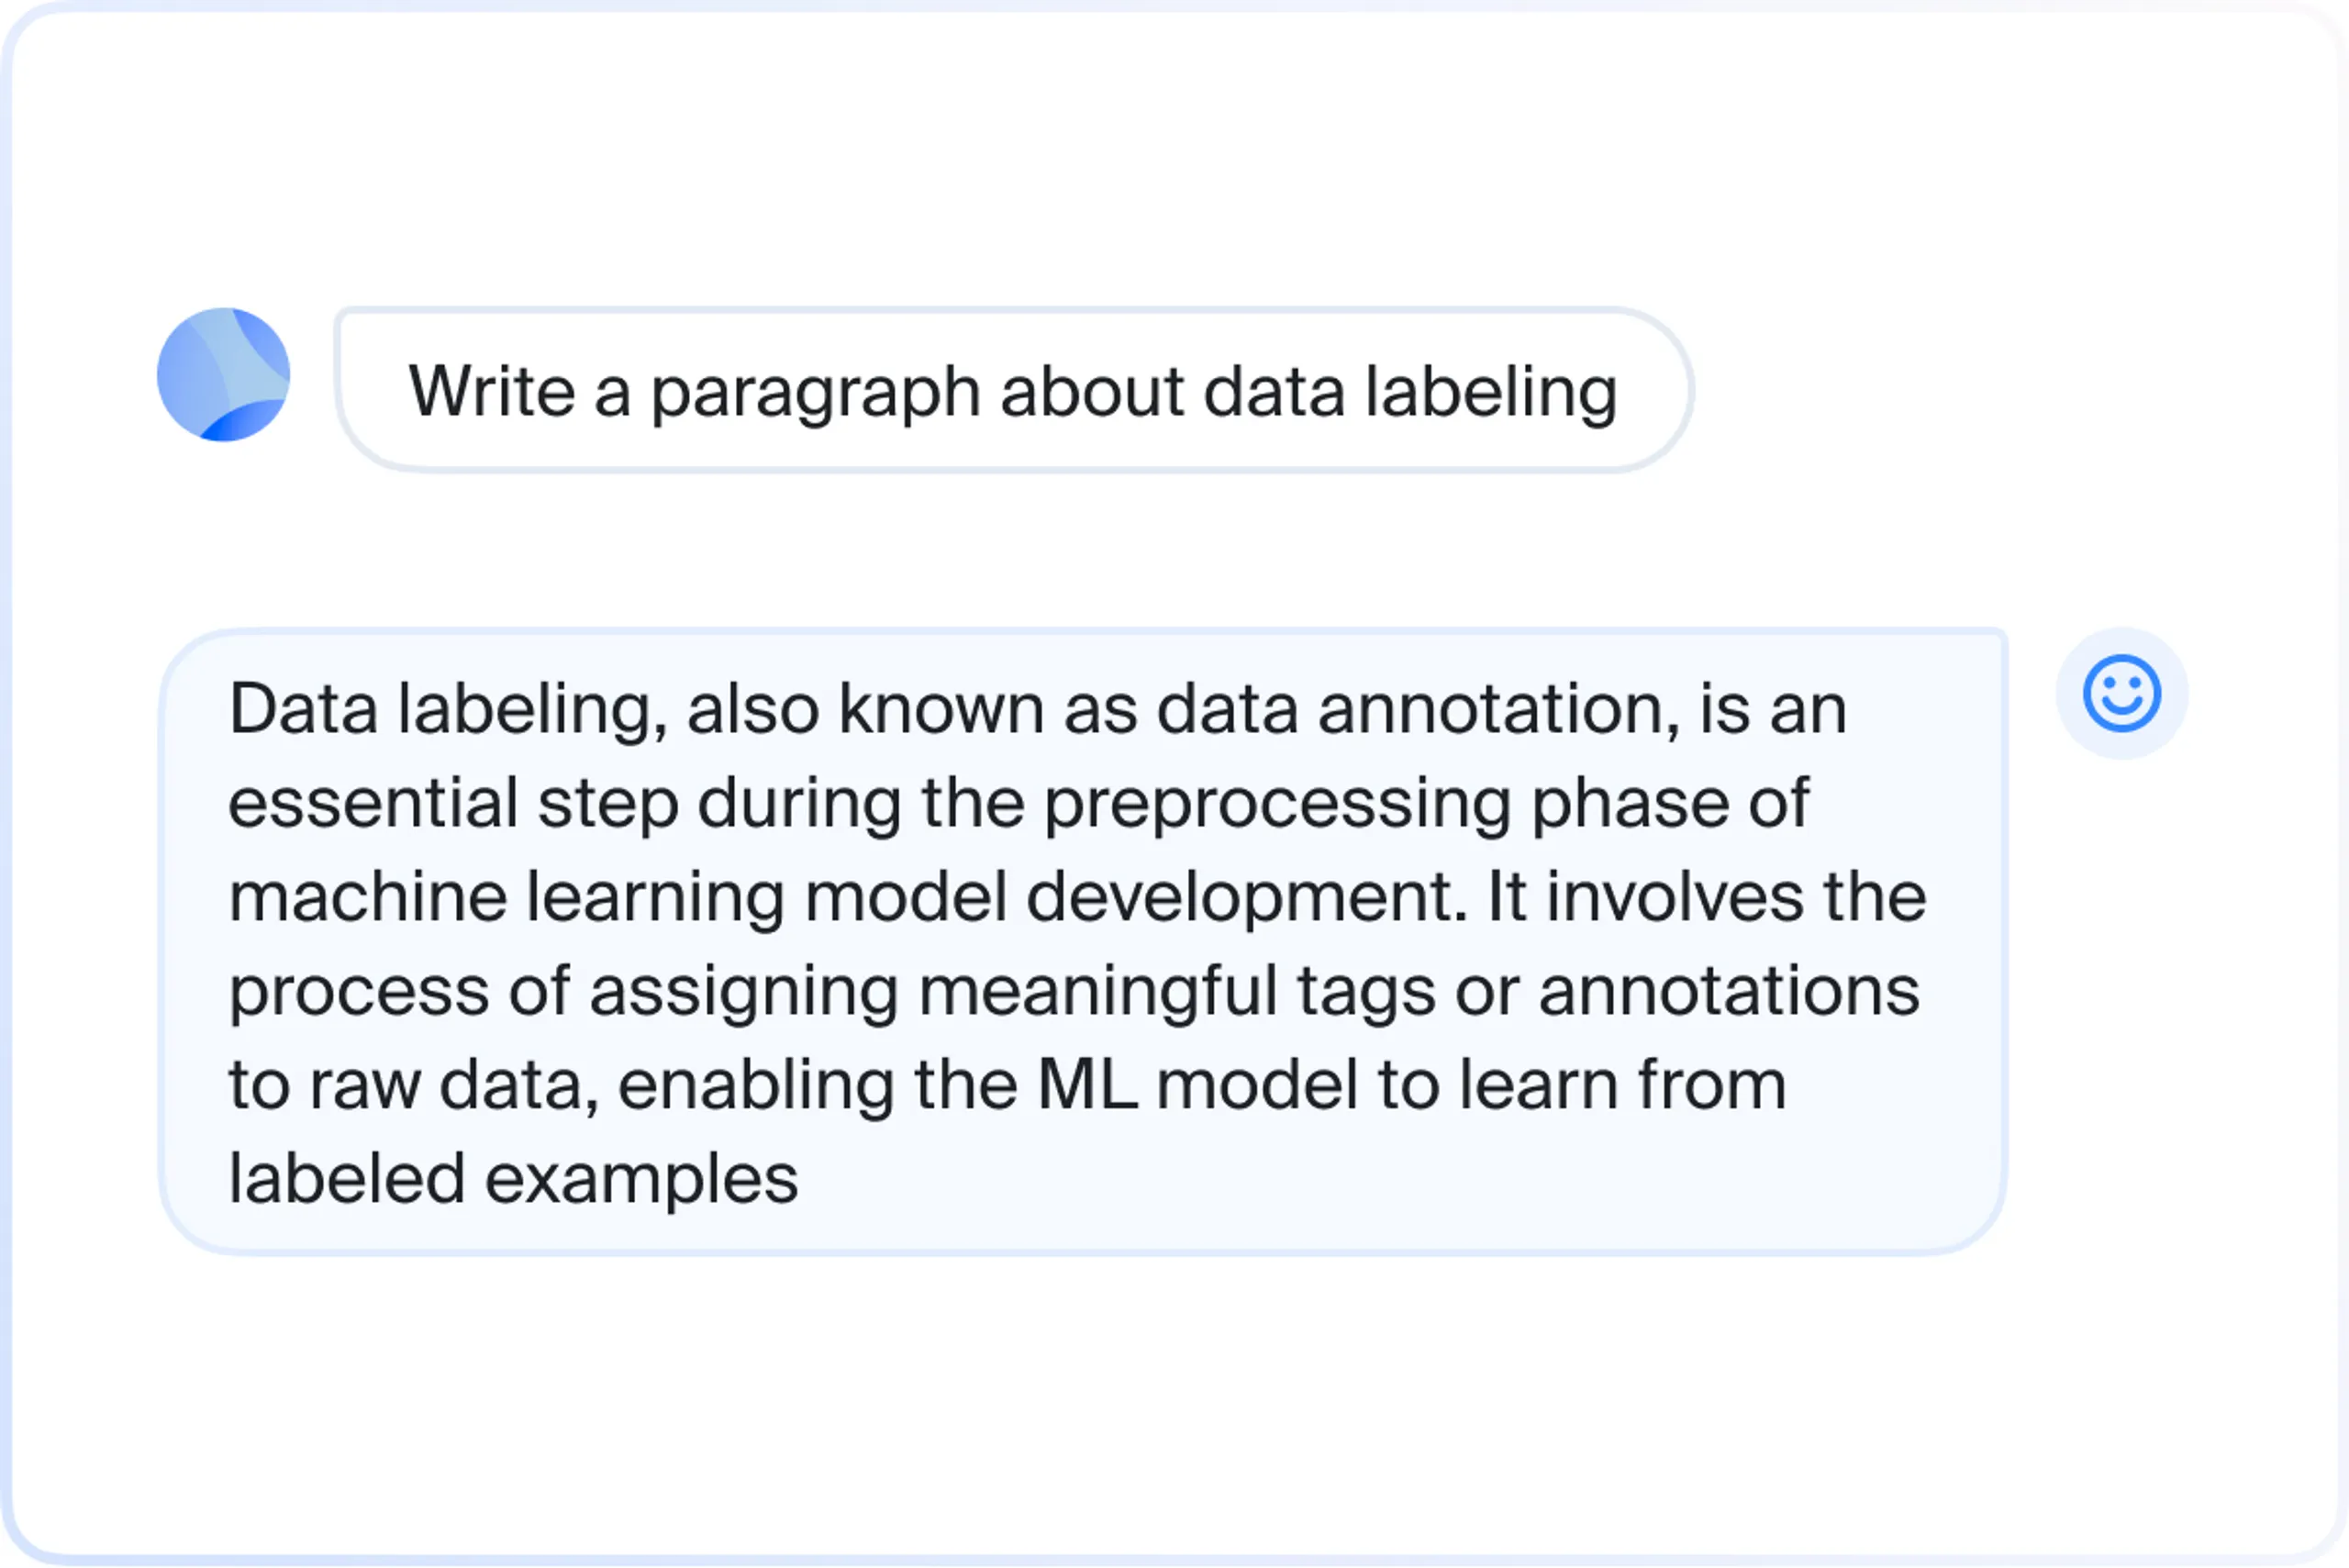Click the AI response message bubble
This screenshot has height=1568, width=2349.
pyautogui.click(x=1084, y=941)
